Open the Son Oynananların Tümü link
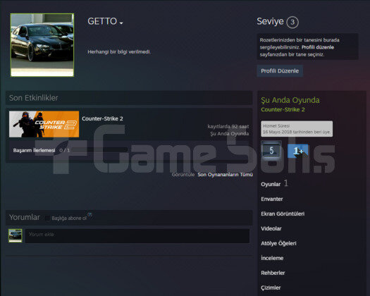This screenshot has width=370, height=296. coord(225,175)
